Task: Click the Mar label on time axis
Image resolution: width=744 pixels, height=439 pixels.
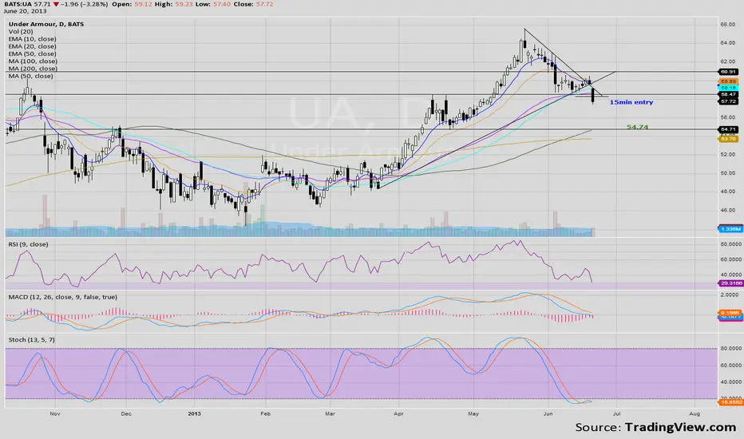Action: pyautogui.click(x=330, y=413)
